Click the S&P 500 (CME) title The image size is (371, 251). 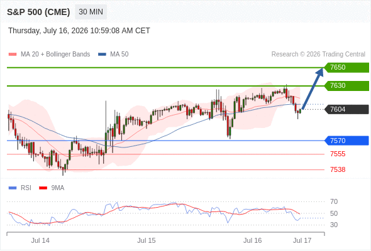point(38,12)
